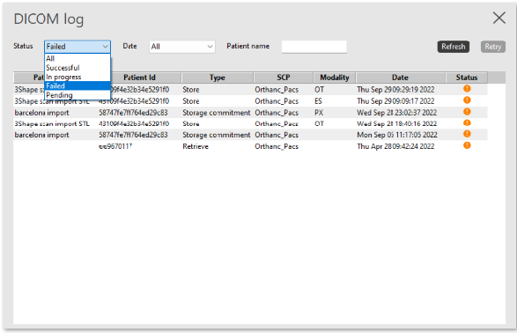Sort by the Type column header
517x333 pixels.
click(218, 78)
